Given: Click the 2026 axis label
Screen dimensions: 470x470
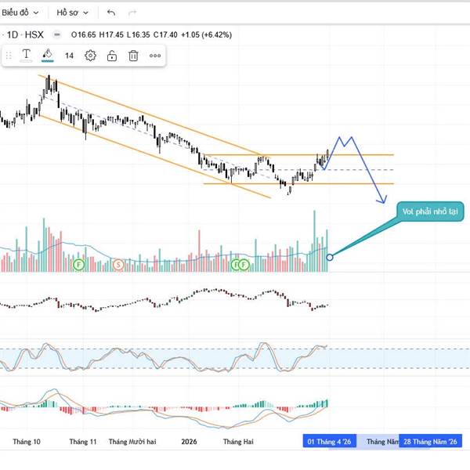Looking at the screenshot, I should [x=189, y=442].
